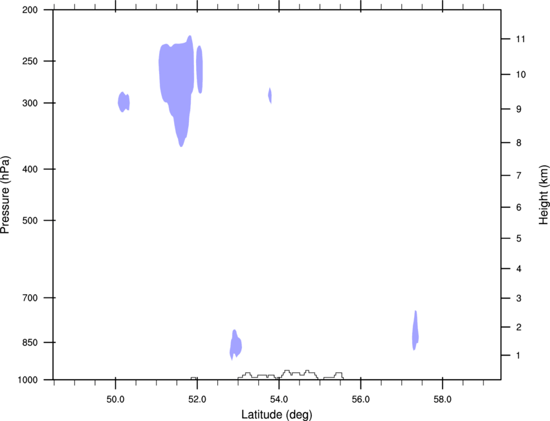
Task: Click the 'Latitude (deg)' axis title
Action: pyautogui.click(x=277, y=415)
